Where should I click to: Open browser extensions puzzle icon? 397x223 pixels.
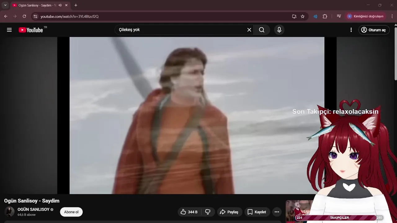(x=325, y=16)
